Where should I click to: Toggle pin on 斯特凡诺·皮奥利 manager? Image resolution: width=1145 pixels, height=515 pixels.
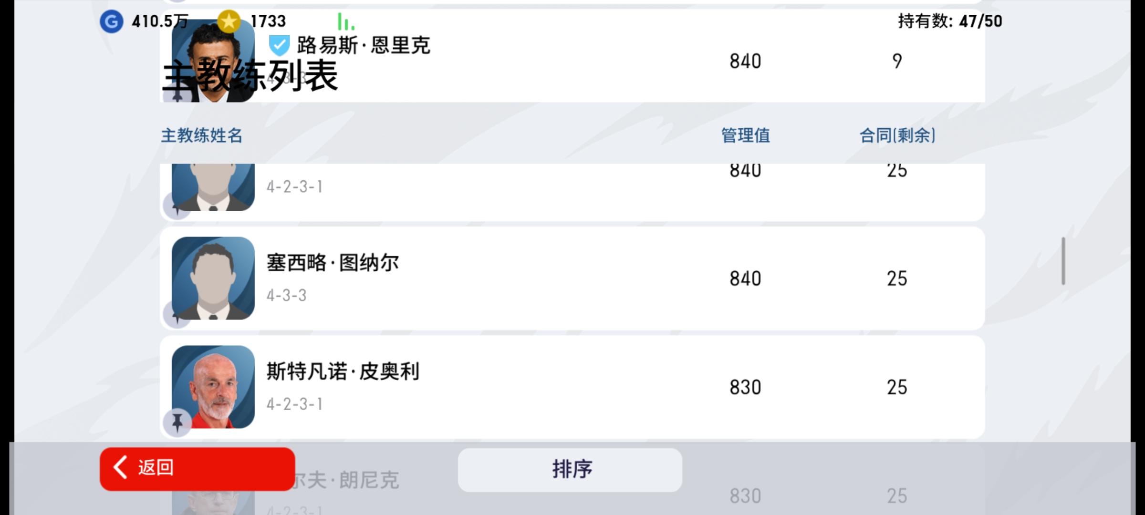(x=177, y=422)
